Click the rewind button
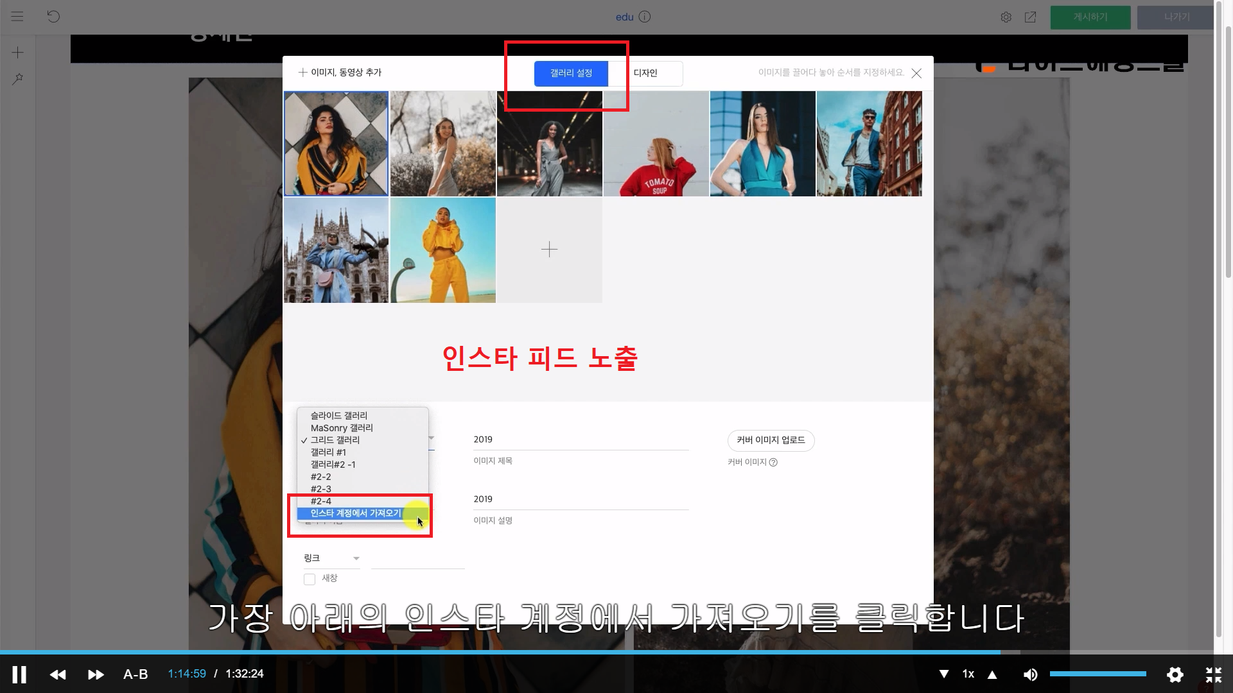Viewport: 1233px width, 693px height. click(58, 674)
